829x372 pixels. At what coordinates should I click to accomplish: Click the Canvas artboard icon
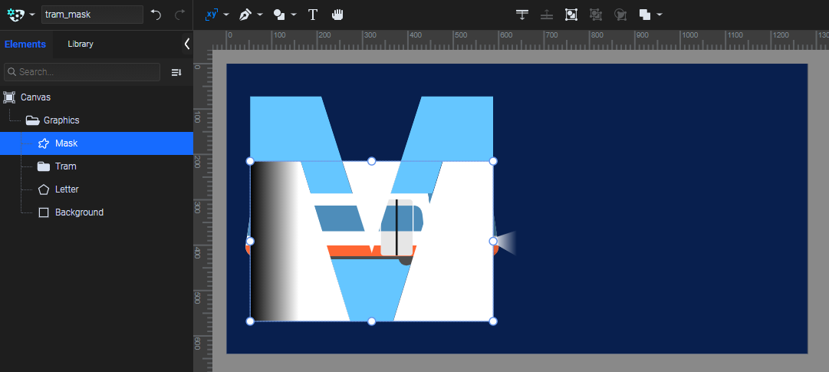9,97
